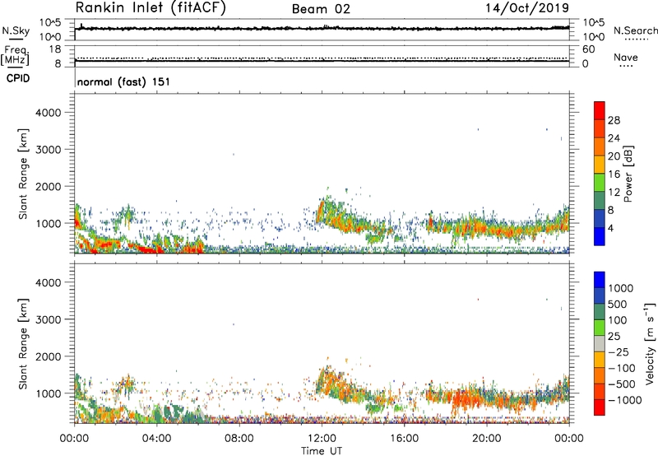Click the "20" power scale value
The width and height of the screenshot is (658, 456).
coord(614,156)
